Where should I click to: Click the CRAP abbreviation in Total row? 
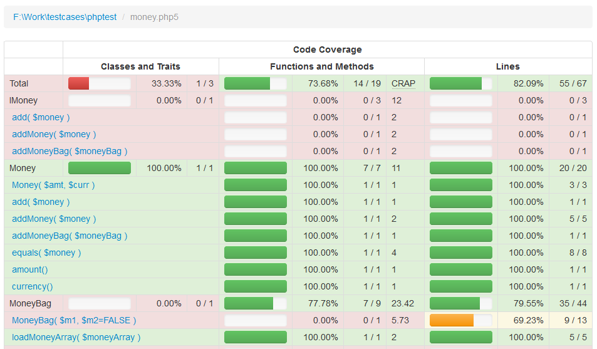(x=403, y=83)
